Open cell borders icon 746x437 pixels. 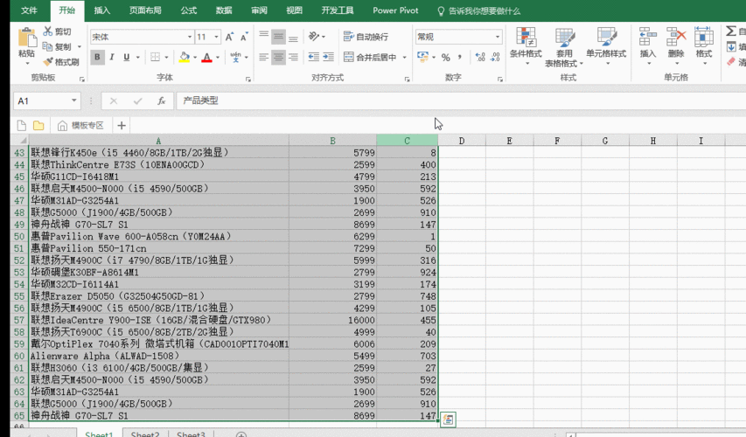click(x=155, y=57)
